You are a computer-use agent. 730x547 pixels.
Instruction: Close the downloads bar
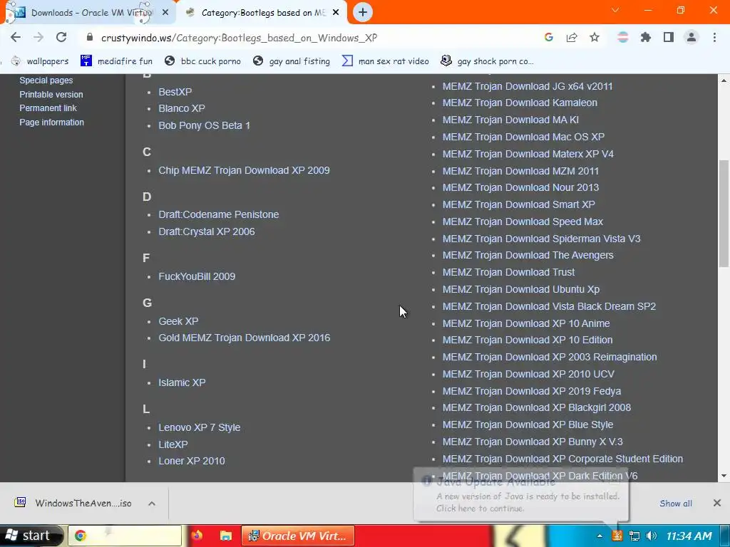click(x=717, y=503)
